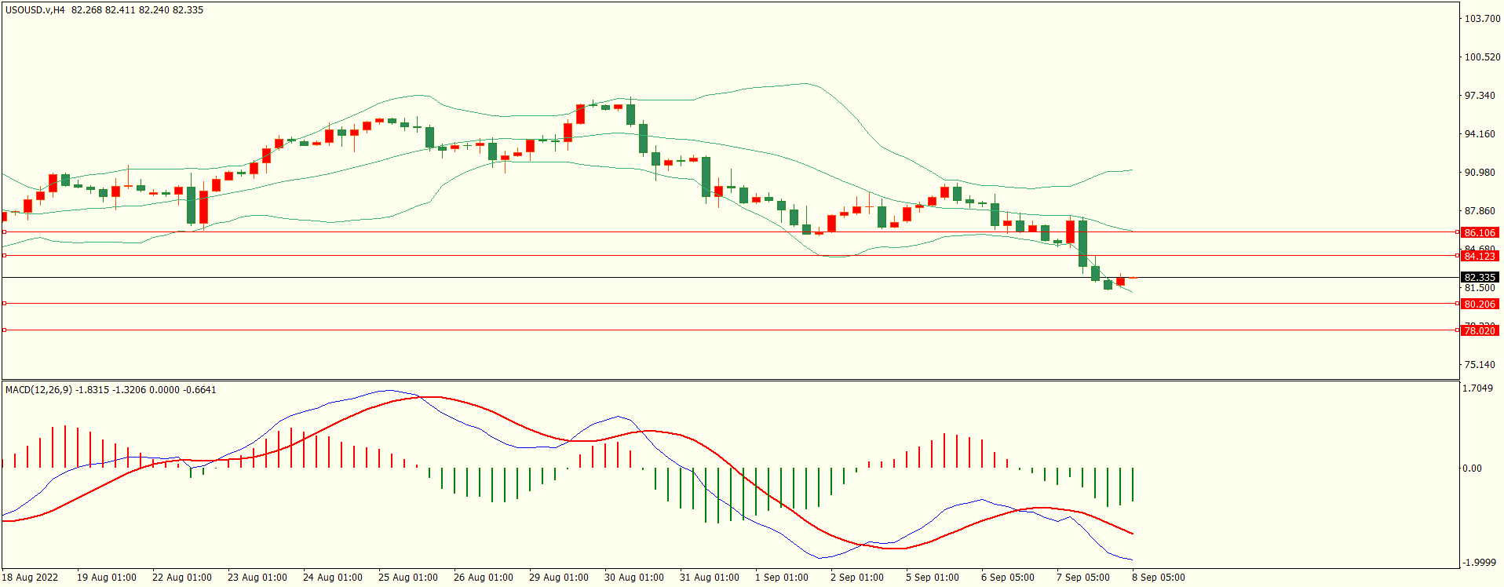This screenshot has width=1504, height=587.
Task: Click the 6 Sep 05:00 time label
Action: click(1008, 577)
